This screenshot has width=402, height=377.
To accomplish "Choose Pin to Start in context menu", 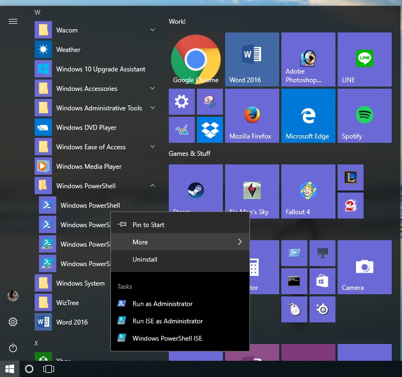I will [180, 225].
